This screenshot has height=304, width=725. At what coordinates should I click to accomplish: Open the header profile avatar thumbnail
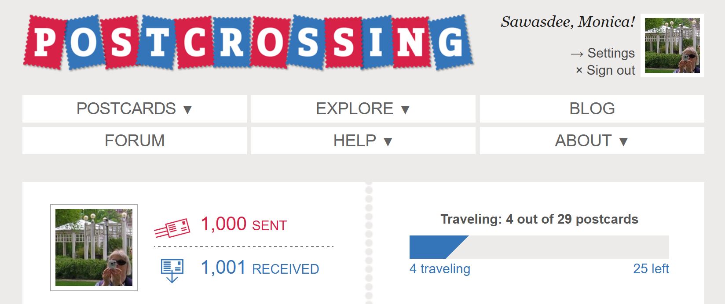[672, 46]
